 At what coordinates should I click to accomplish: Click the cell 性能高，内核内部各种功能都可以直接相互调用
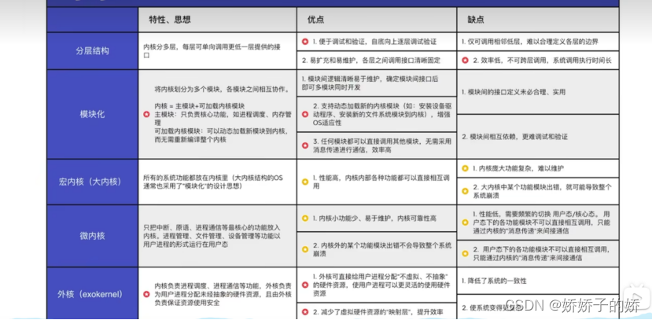point(377,182)
